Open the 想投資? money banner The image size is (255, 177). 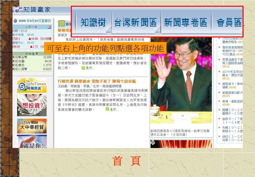click(32, 105)
